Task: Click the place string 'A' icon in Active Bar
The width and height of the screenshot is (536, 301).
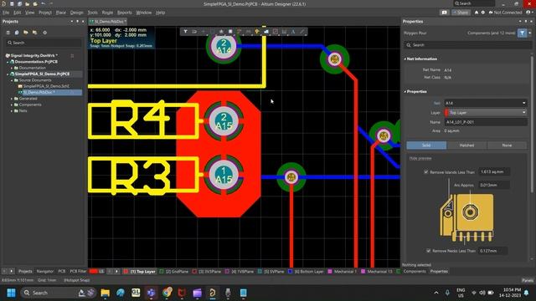Action: tap(293, 32)
